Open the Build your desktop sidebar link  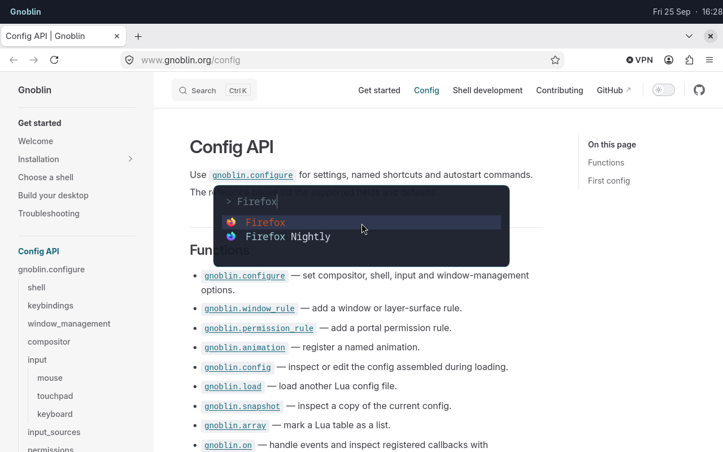click(x=53, y=195)
